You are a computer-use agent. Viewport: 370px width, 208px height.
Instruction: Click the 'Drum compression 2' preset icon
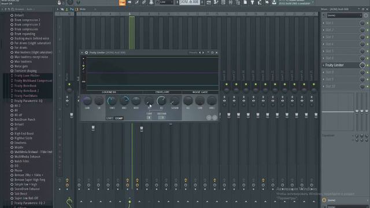pos(12,20)
